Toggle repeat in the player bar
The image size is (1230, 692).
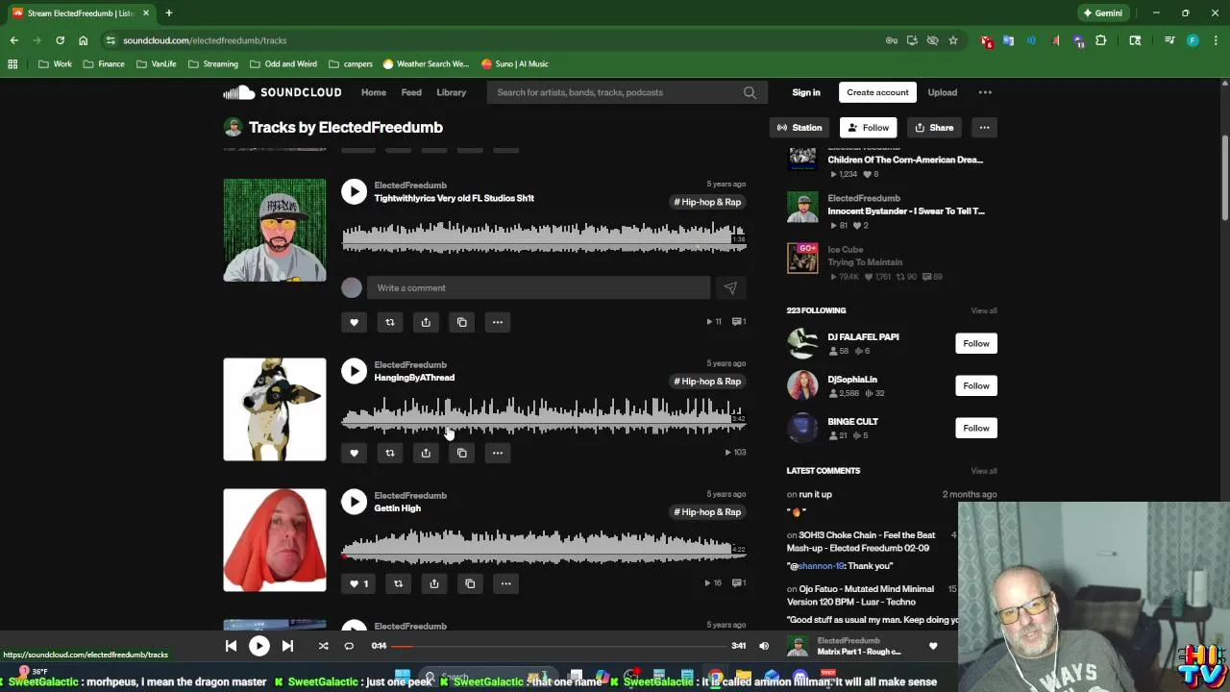pos(349,646)
